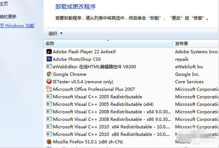Click icon of Visual C++ 2008 x86 Redistributable

[x=49, y=119]
